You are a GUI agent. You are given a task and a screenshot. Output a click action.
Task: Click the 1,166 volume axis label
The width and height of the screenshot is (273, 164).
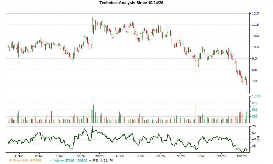(256, 96)
